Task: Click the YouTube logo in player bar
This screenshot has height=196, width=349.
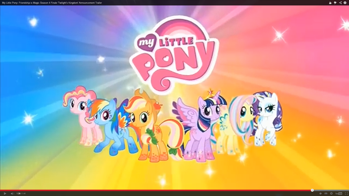Action: (x=339, y=193)
